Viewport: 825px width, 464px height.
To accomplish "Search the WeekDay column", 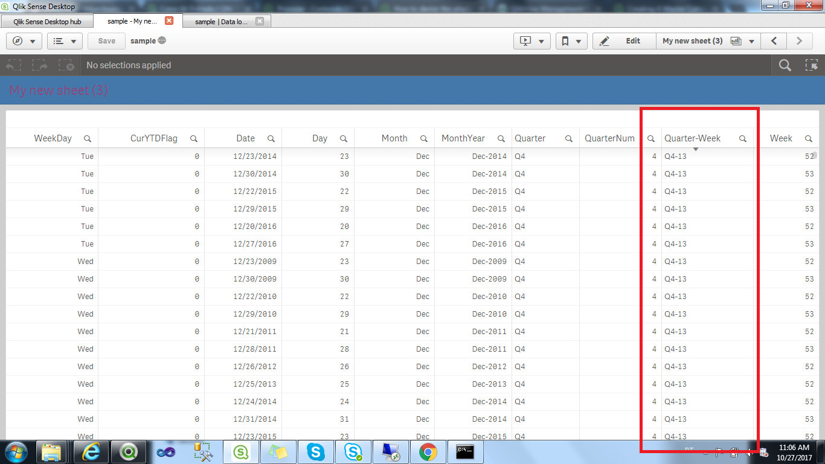I will coord(88,138).
